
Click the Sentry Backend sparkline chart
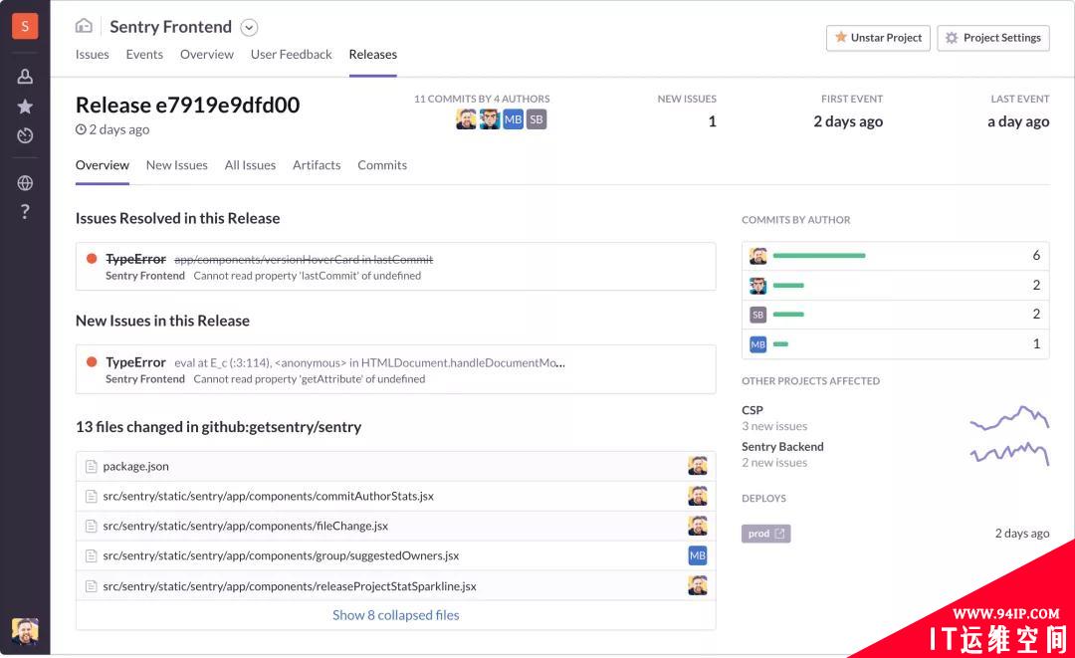tap(1009, 453)
